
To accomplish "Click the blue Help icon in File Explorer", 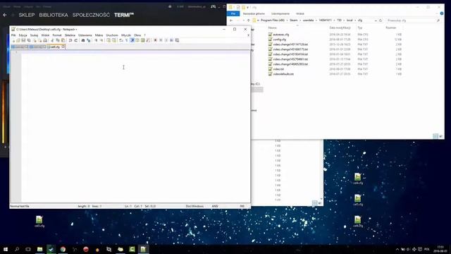I will point(442,13).
